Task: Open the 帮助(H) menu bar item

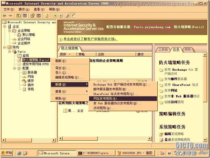Action: pos(54,9)
